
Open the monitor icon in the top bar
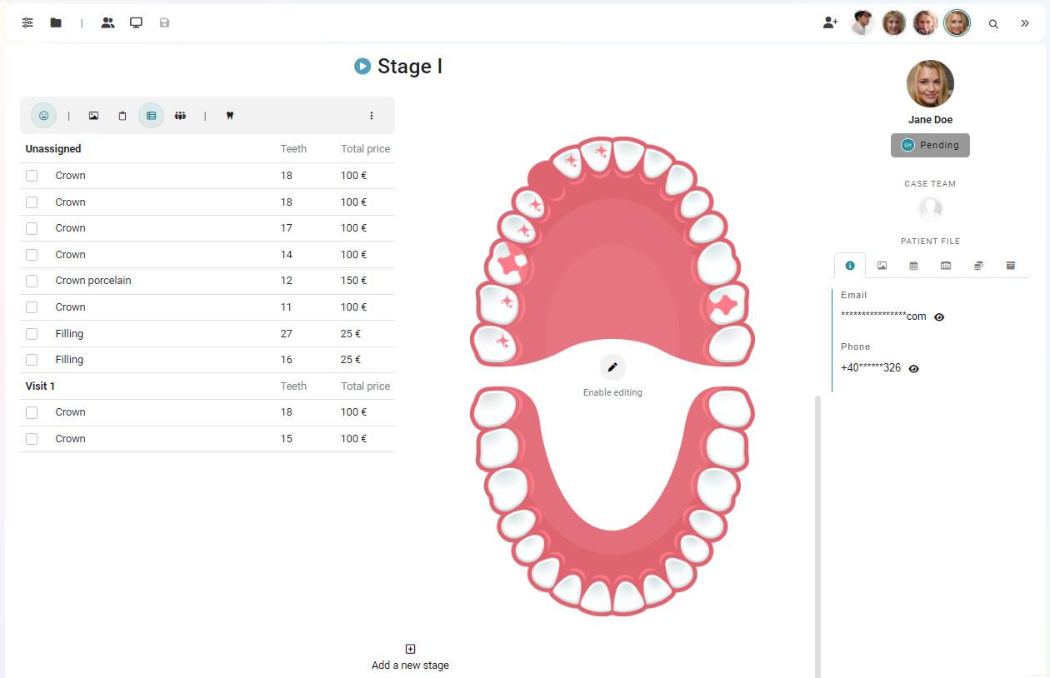136,22
